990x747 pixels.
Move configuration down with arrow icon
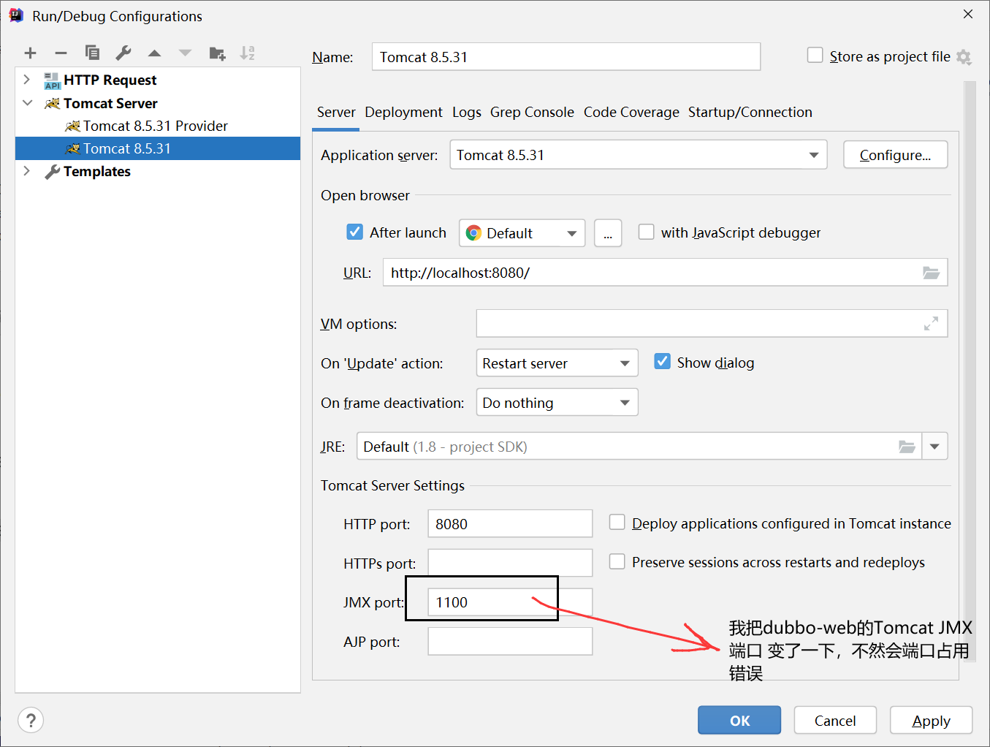point(185,53)
